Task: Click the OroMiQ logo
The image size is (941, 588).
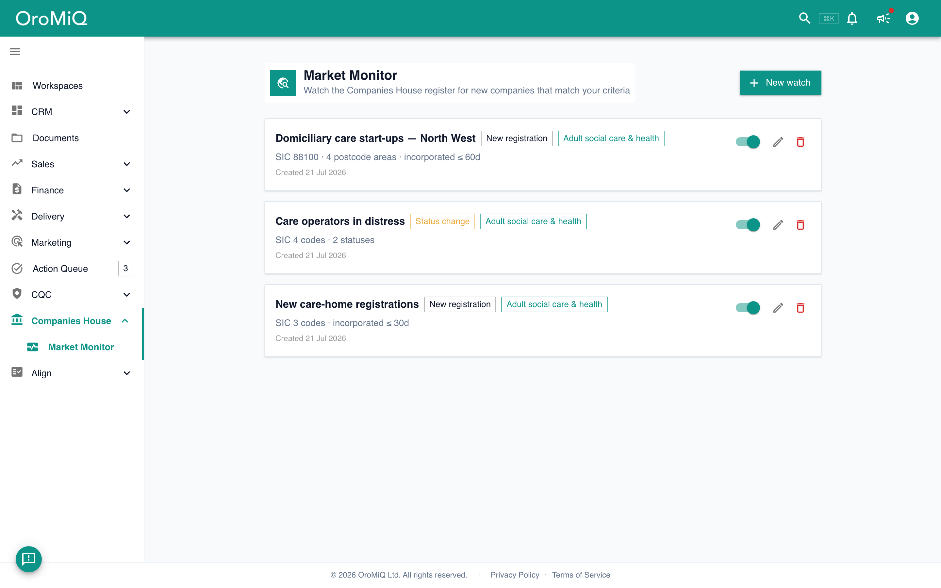Action: point(51,18)
